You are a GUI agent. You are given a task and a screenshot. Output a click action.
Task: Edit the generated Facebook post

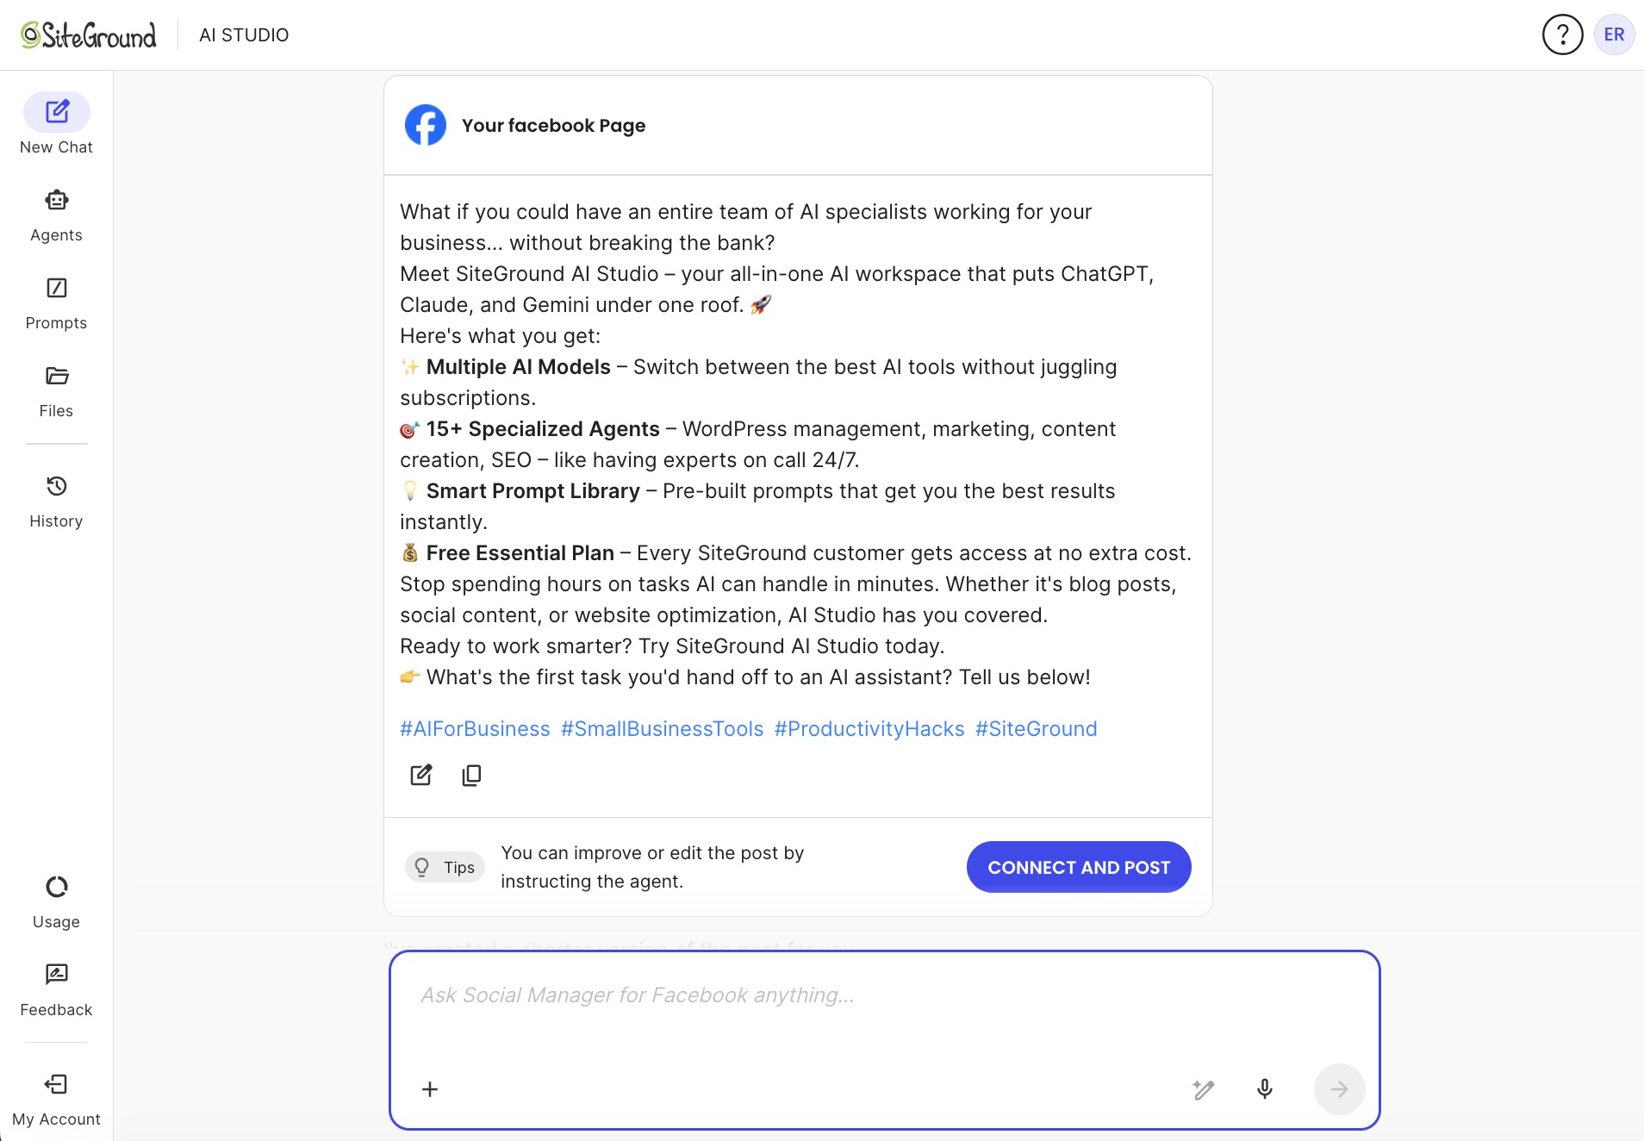(x=421, y=775)
